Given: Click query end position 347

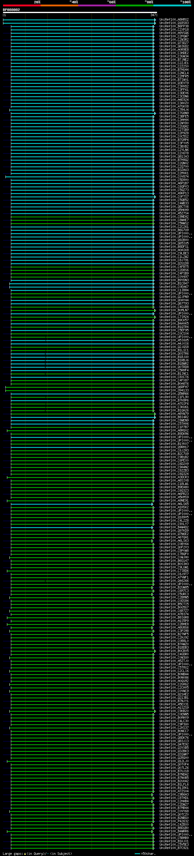Looking at the screenshot, I should click(153, 15).
